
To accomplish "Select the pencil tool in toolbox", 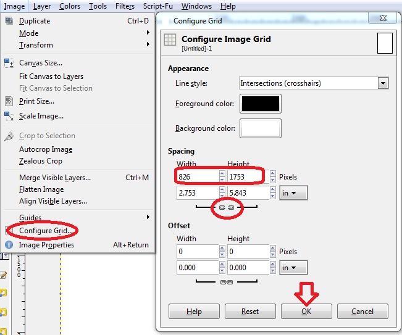I will [x=3, y=275].
